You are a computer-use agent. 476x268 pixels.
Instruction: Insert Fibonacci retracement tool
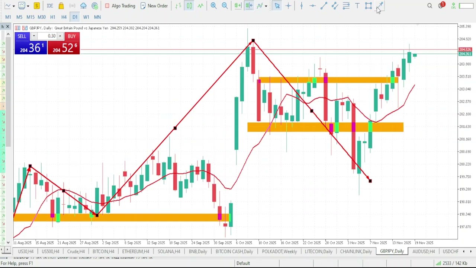(x=346, y=6)
